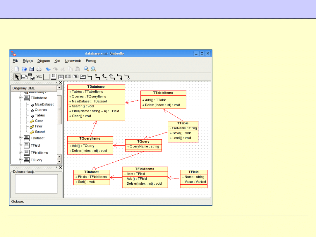Screen dimensions: 316x237
Task: Expand the TDataset tree node
Action: 21,138
